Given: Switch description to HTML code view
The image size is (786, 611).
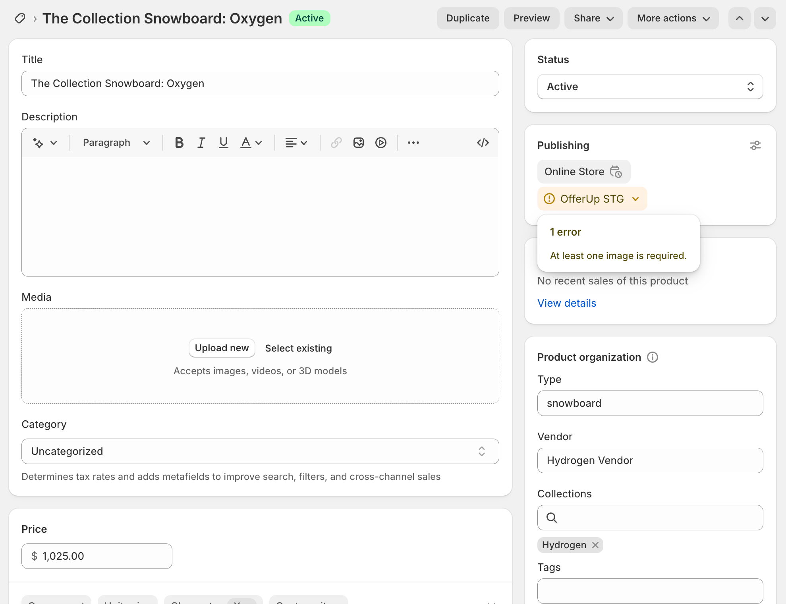Looking at the screenshot, I should [x=483, y=143].
